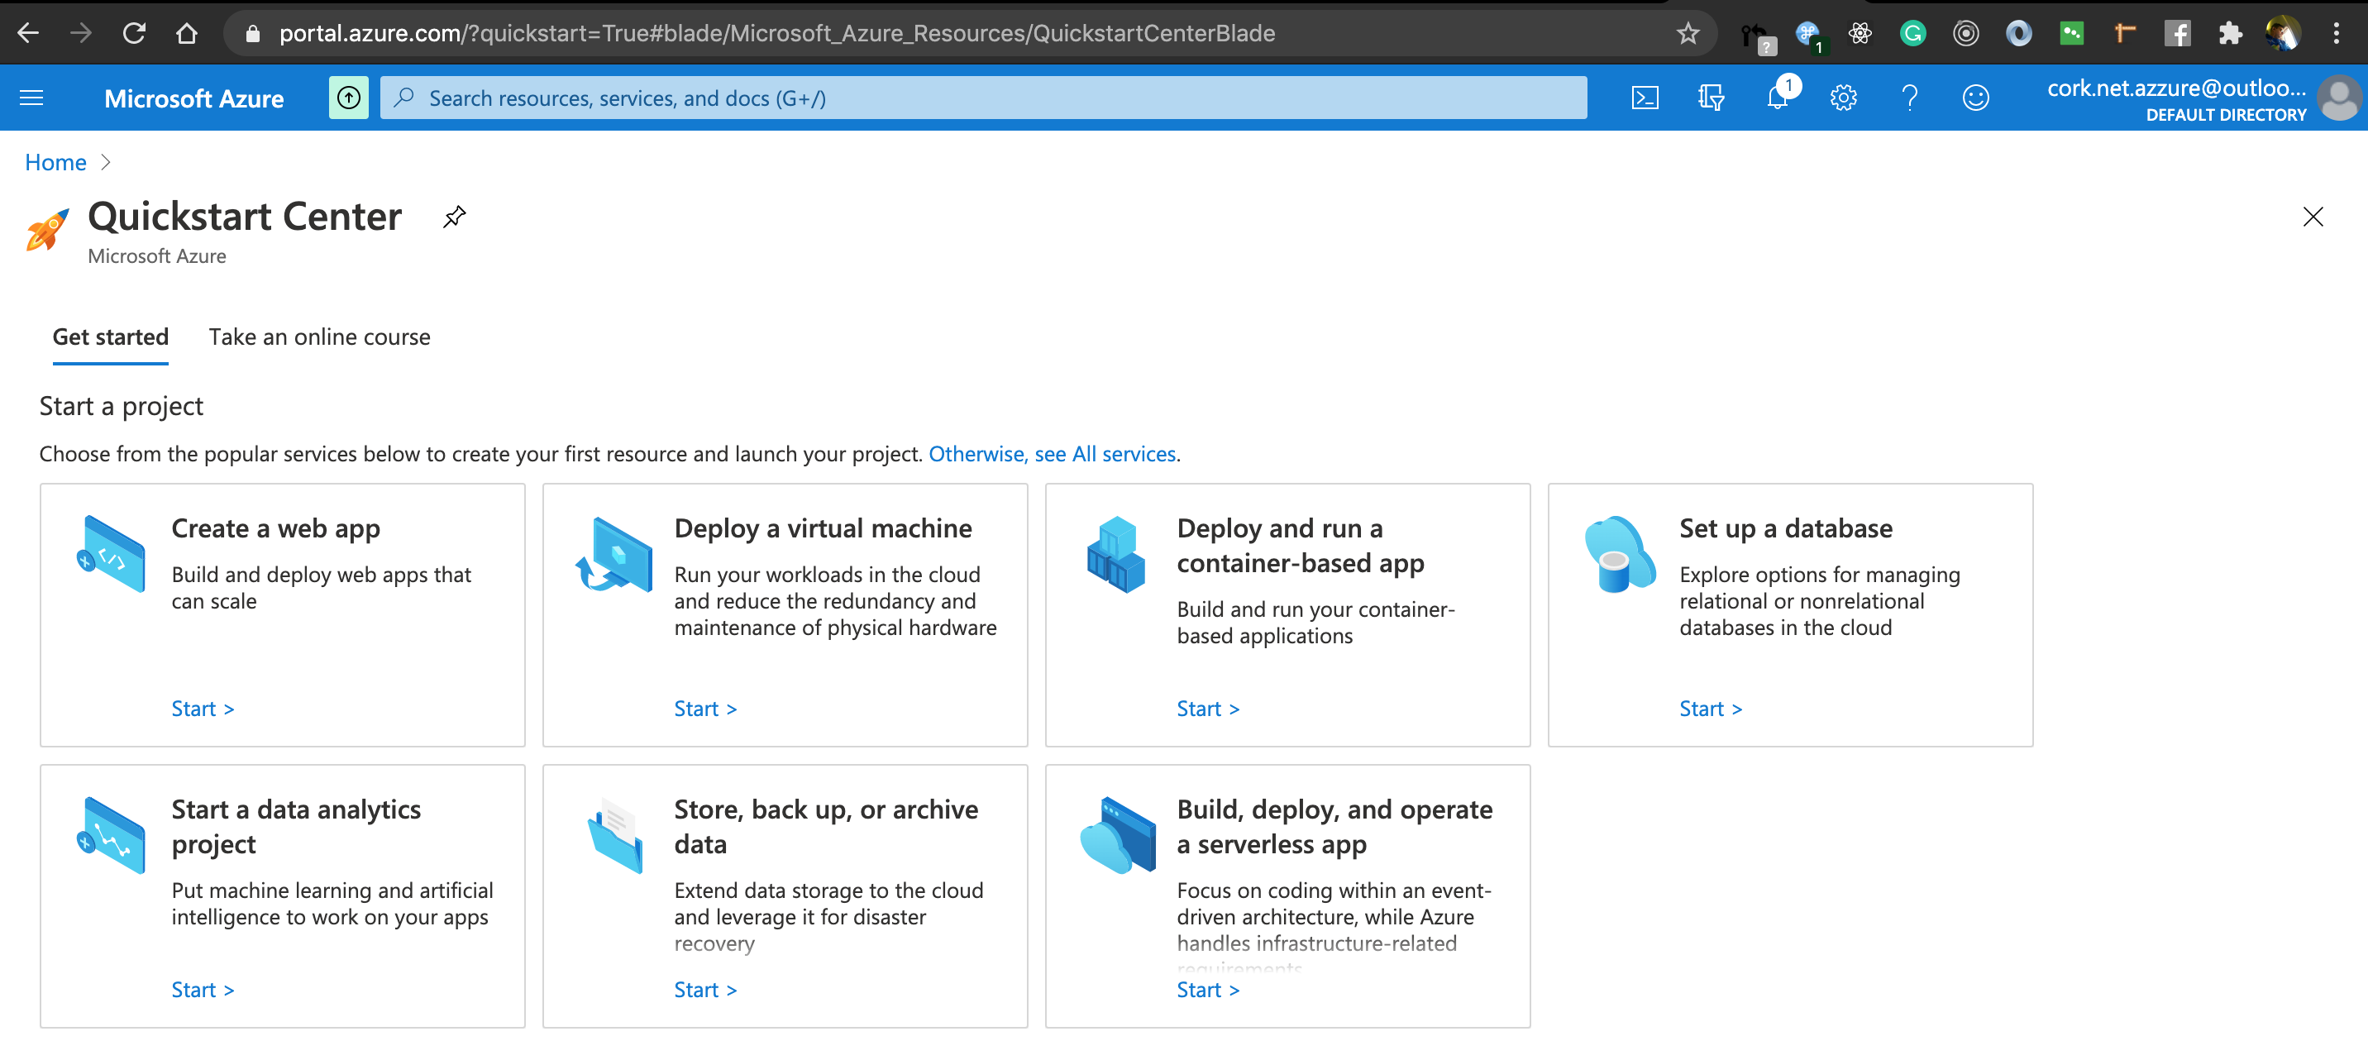The height and width of the screenshot is (1060, 2368).
Task: Open the notifications bell
Action: (x=1778, y=97)
